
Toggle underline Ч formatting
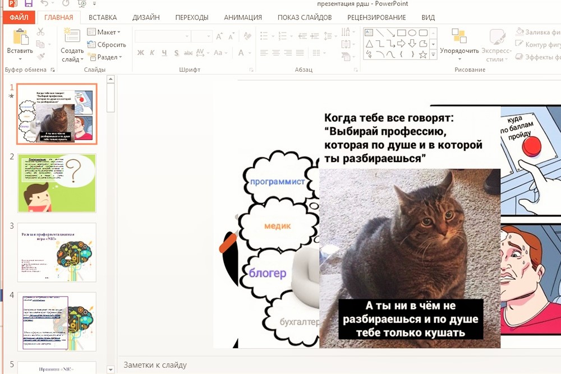click(164, 53)
